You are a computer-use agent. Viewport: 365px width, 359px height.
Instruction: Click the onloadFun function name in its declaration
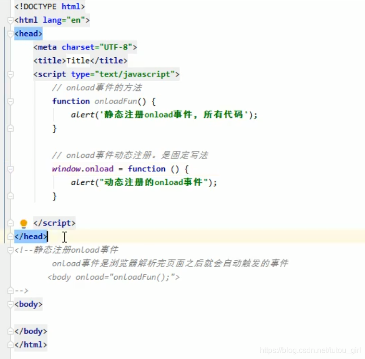[116, 101]
